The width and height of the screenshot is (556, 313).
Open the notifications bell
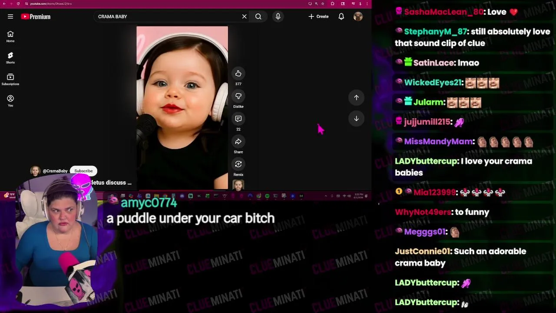(x=341, y=17)
